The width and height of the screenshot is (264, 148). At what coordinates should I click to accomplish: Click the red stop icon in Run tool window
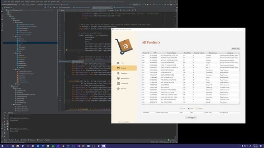click(x=5, y=122)
